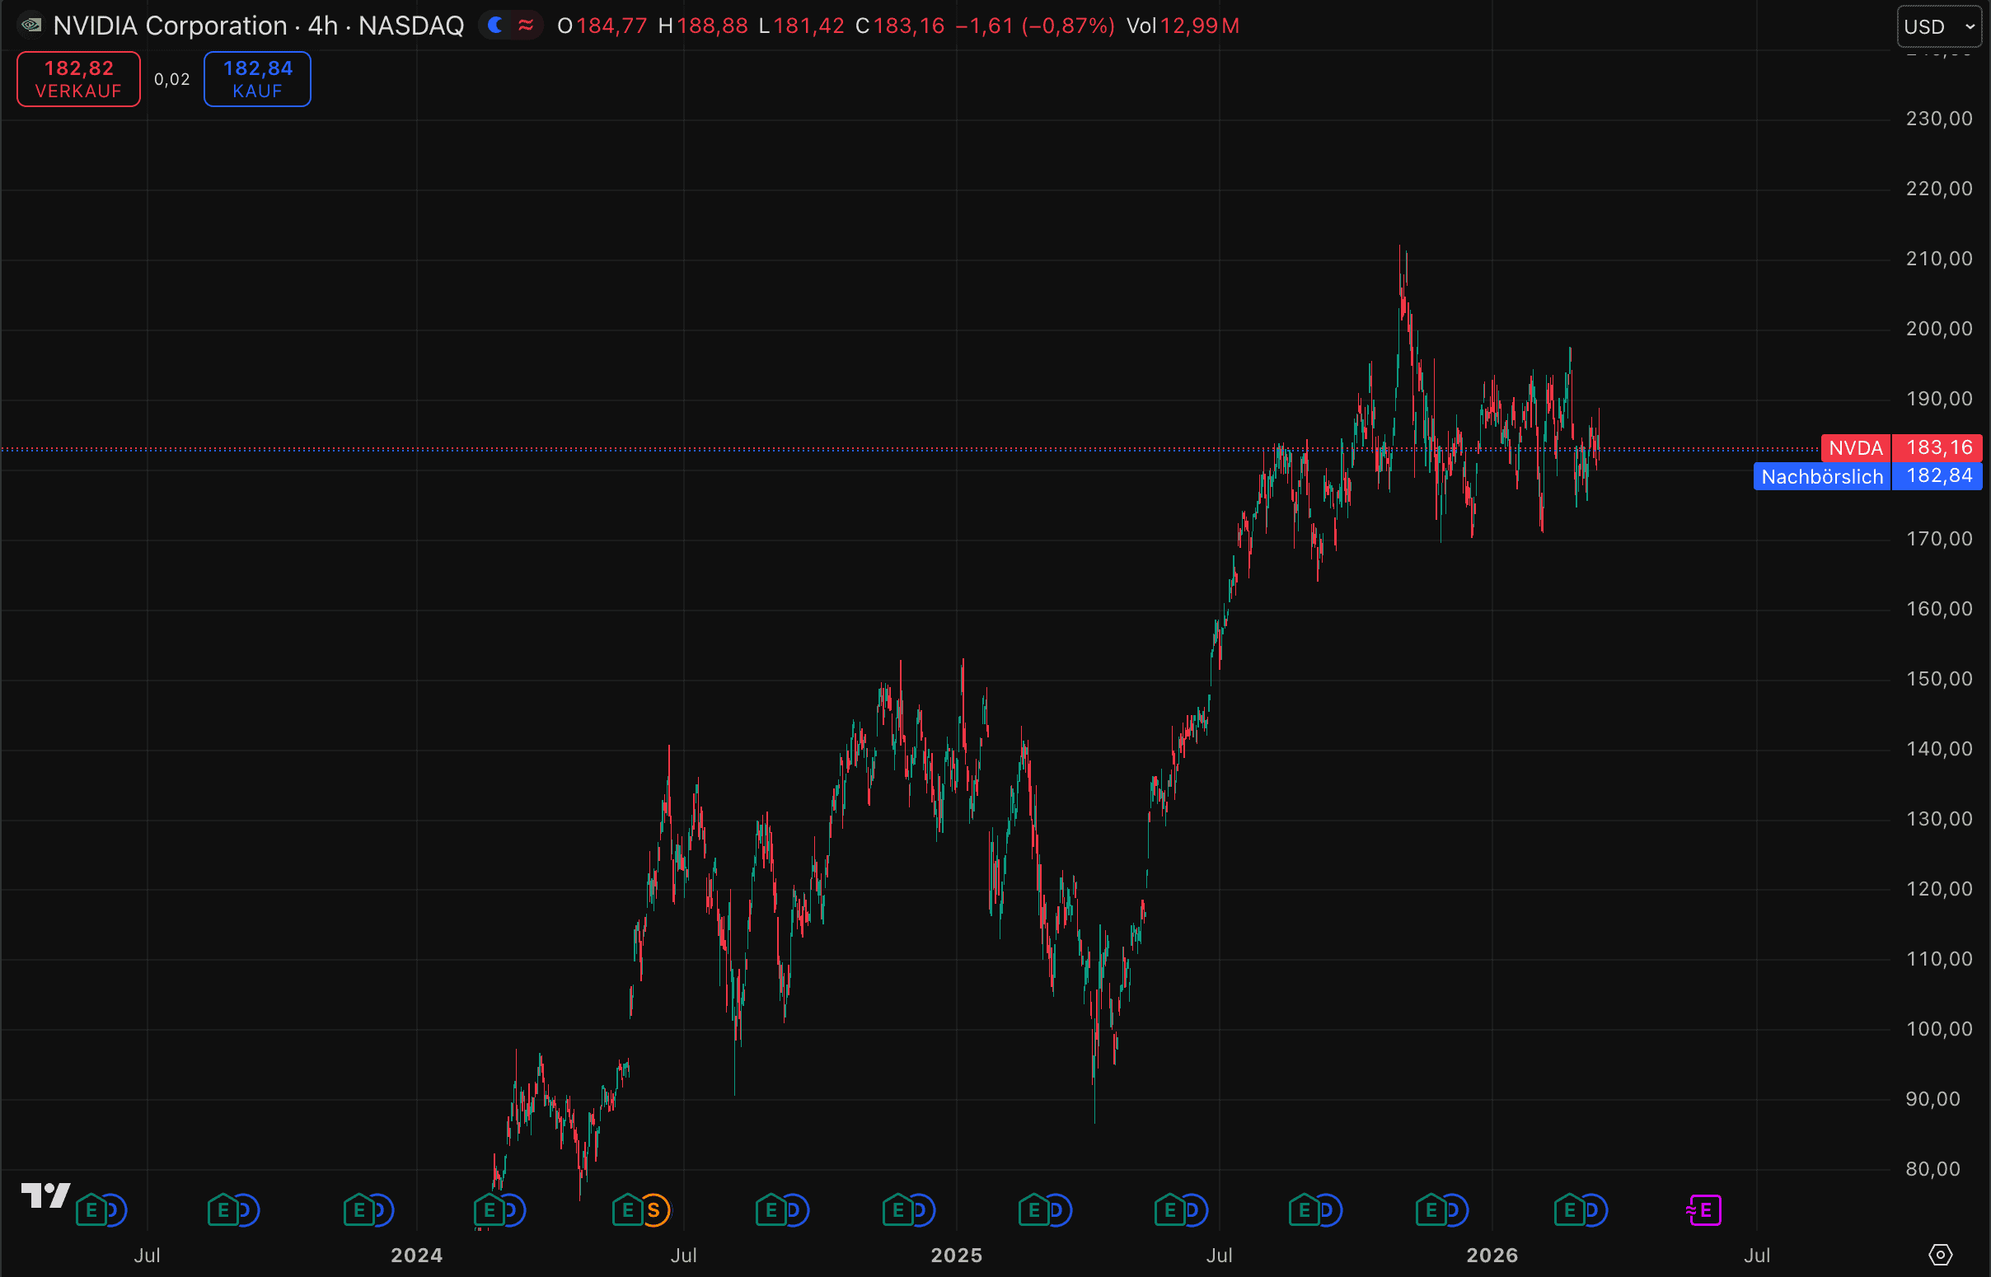The height and width of the screenshot is (1277, 1991).
Task: Click the orange stock split 'S' marker
Action: tap(654, 1210)
